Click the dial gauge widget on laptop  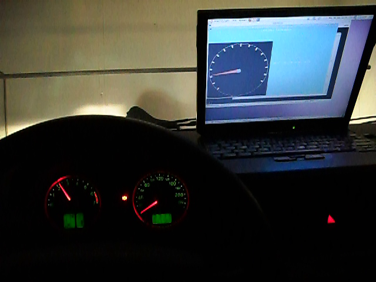coord(240,69)
